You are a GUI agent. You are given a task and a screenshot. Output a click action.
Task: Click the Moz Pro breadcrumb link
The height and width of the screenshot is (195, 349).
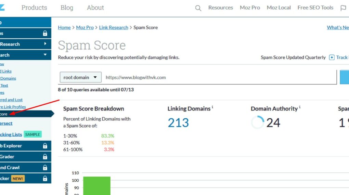pyautogui.click(x=85, y=27)
